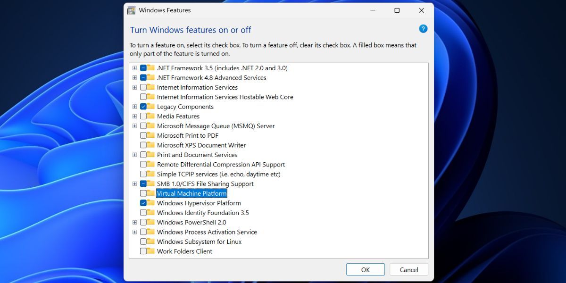The height and width of the screenshot is (283, 566).
Task: Disable Windows Hypervisor Platform
Action: click(x=143, y=203)
